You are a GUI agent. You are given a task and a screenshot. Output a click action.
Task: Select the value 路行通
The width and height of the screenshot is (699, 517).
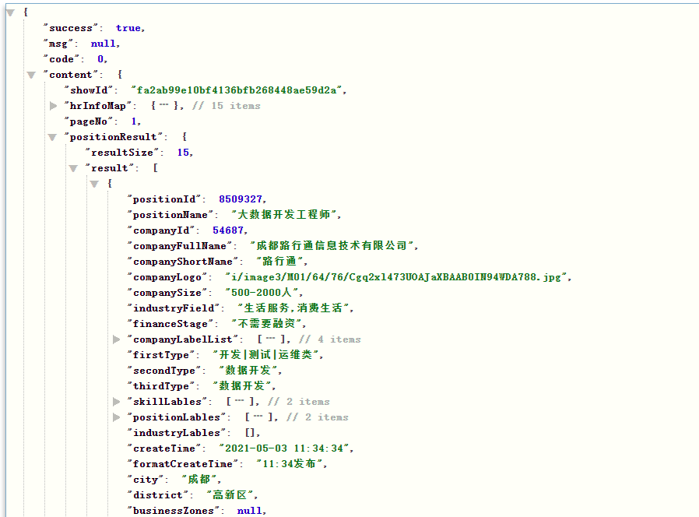(279, 262)
